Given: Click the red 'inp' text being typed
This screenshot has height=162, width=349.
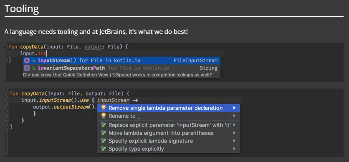Looking at the screenshot, I should click(42, 53).
